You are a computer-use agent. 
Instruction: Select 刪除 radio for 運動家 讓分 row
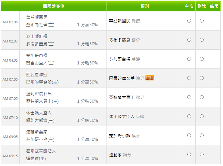point(202,155)
